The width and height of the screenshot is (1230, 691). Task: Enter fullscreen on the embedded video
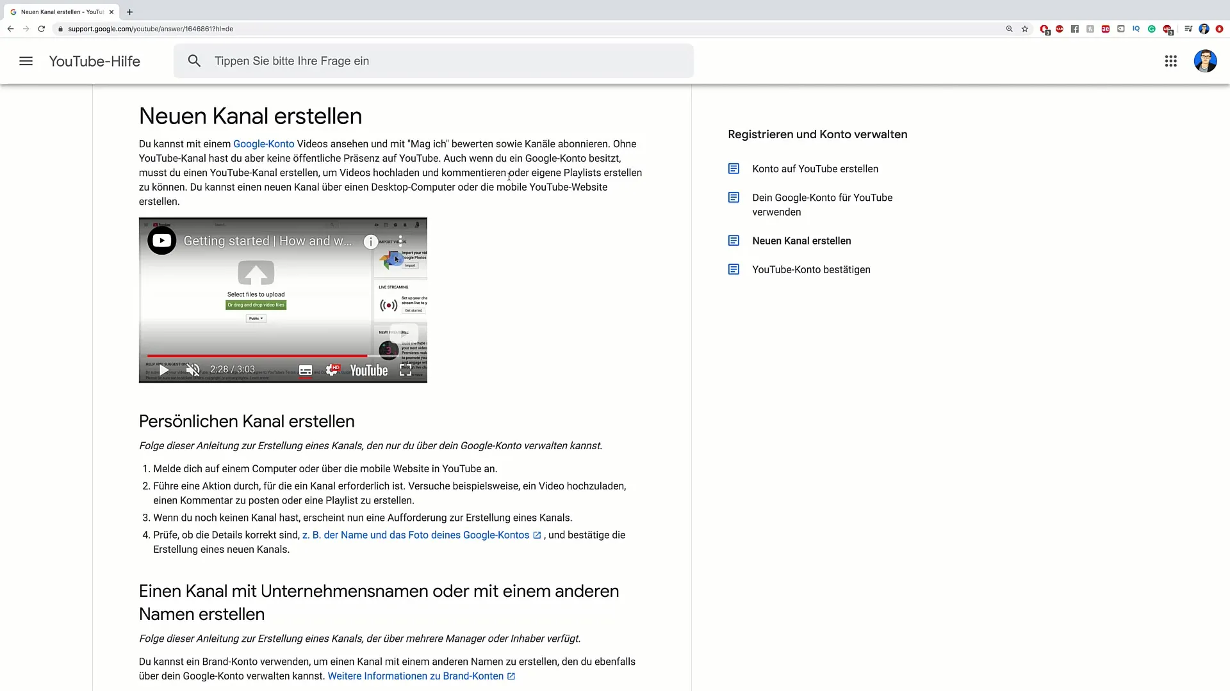[x=406, y=370]
